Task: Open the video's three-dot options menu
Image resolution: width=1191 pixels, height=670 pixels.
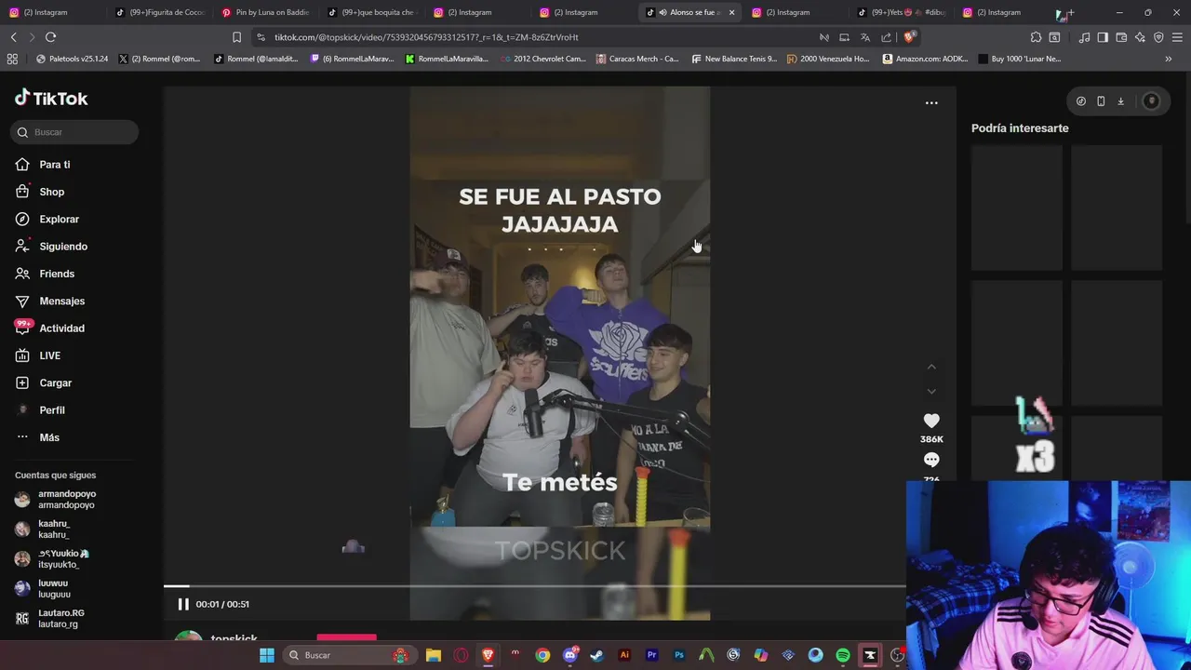Action: coord(931,103)
